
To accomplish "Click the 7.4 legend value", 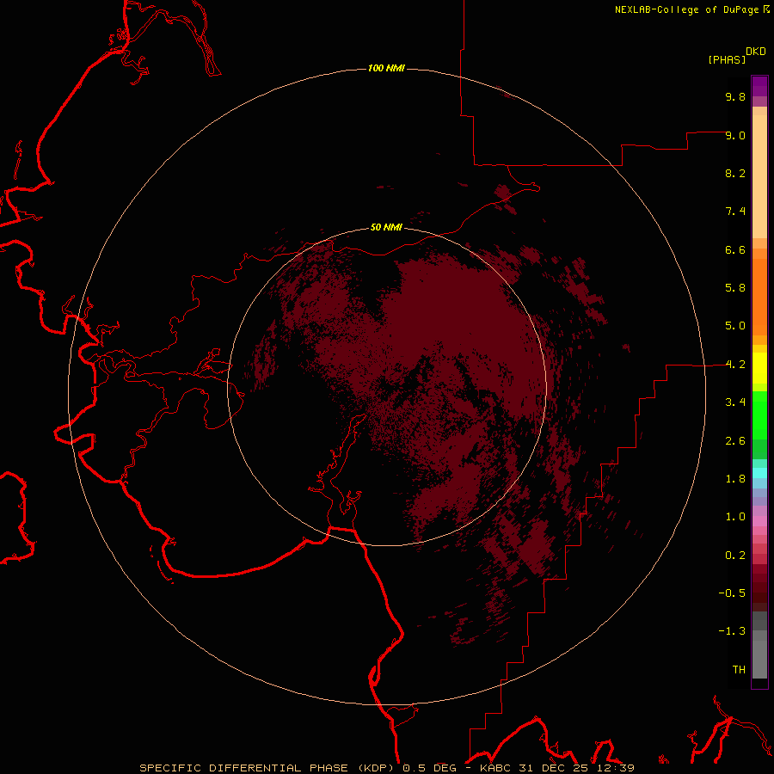I will [735, 212].
